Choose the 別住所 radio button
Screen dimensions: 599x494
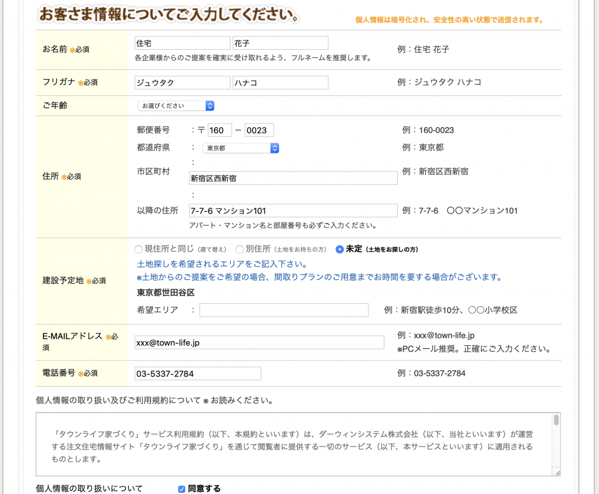[x=239, y=249]
